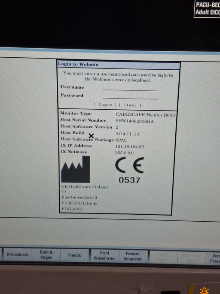
Task: Click the CARESCAPE Monitor B650 text
Action: coord(145,115)
